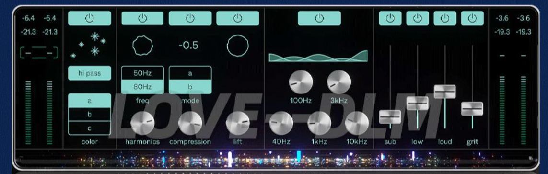Image resolution: width=548 pixels, height=174 pixels.
Task: Click the 100Hz EQ knob
Action: click(x=301, y=82)
